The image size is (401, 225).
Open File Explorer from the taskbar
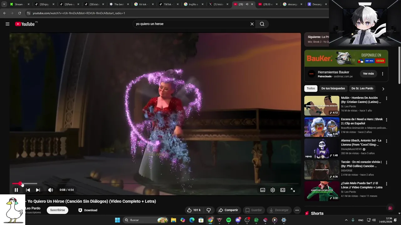(x=174, y=220)
